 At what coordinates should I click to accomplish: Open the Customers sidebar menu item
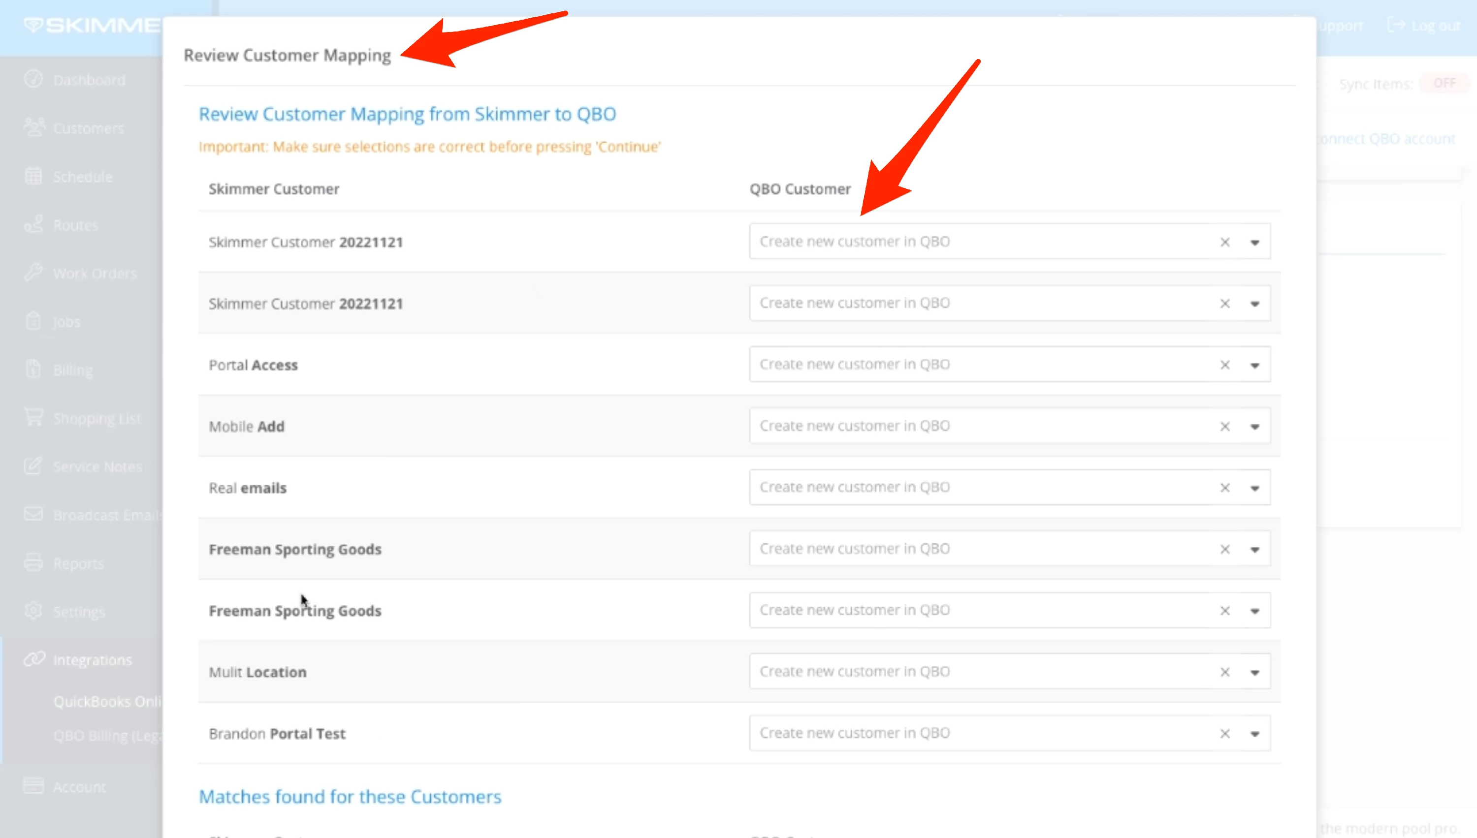tap(88, 128)
